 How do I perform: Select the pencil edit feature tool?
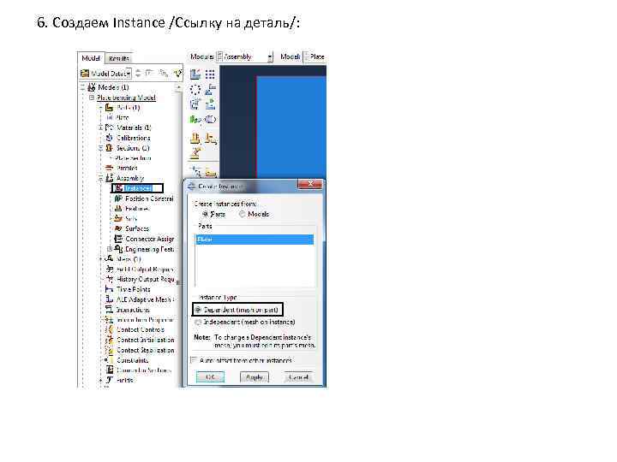coord(195,152)
